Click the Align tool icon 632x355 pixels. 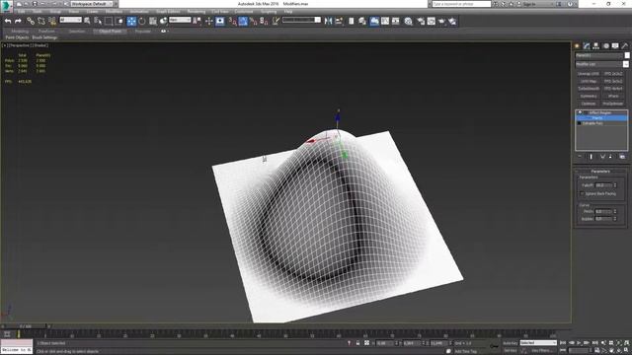coord(339,21)
